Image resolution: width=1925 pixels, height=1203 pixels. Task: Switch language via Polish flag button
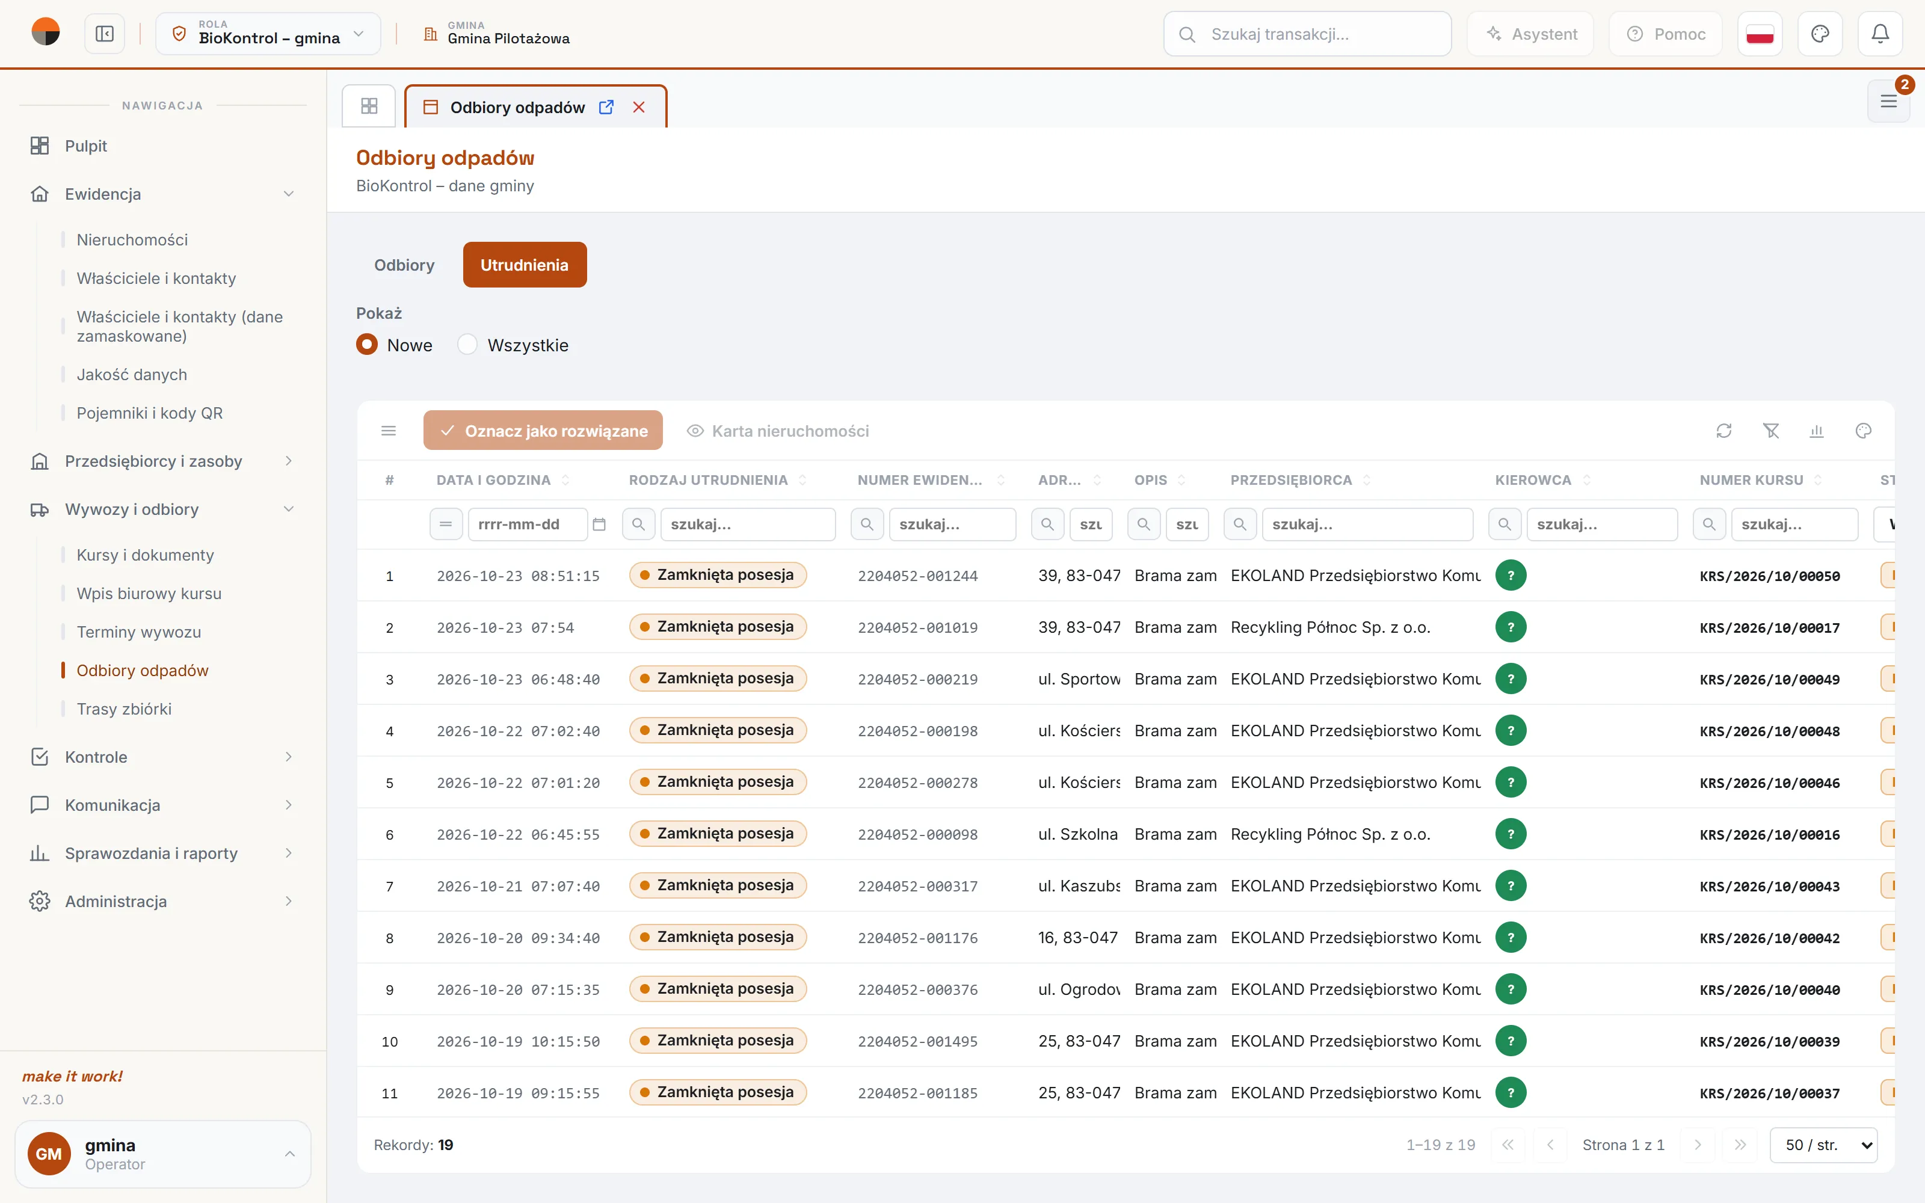coord(1760,34)
